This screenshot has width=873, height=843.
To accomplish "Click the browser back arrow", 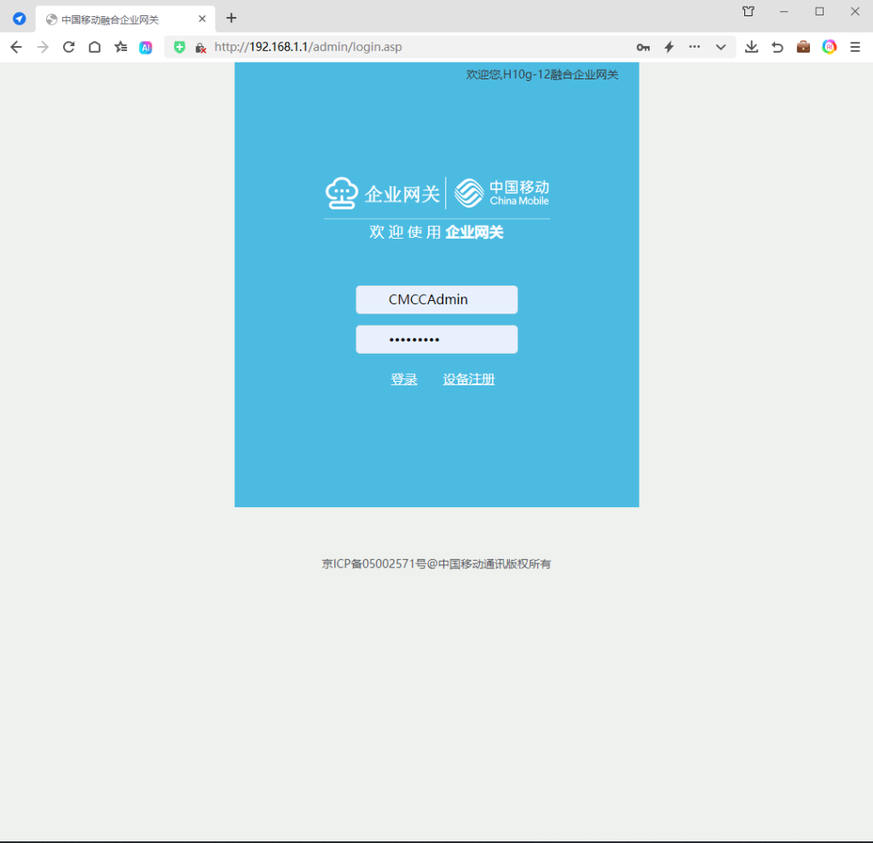I will point(15,48).
